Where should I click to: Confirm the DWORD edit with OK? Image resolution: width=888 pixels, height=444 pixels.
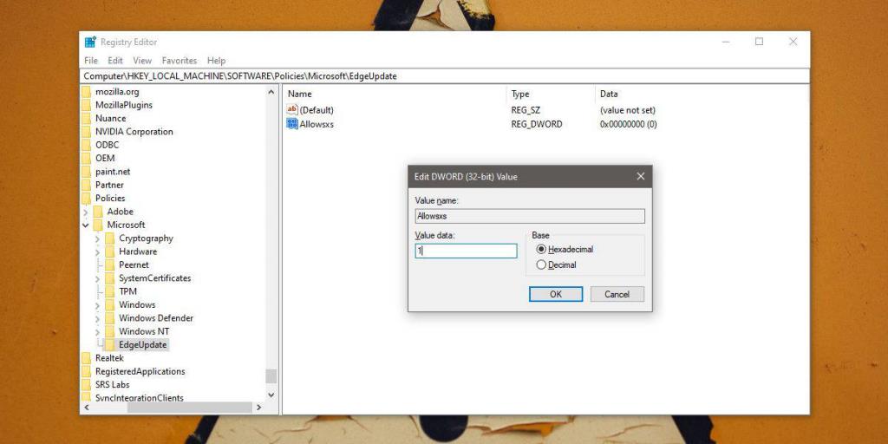(x=556, y=294)
